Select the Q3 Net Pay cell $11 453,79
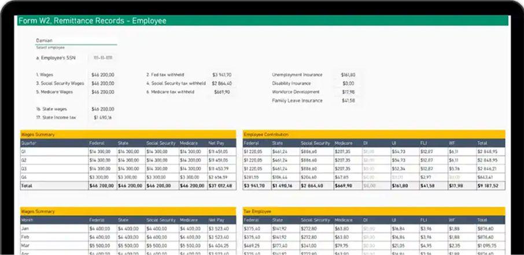The height and width of the screenshot is (255, 524). pyautogui.click(x=222, y=168)
